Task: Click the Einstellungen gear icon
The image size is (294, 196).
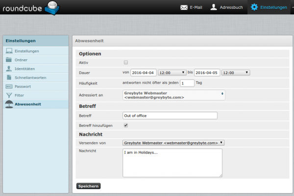Action: click(x=254, y=7)
